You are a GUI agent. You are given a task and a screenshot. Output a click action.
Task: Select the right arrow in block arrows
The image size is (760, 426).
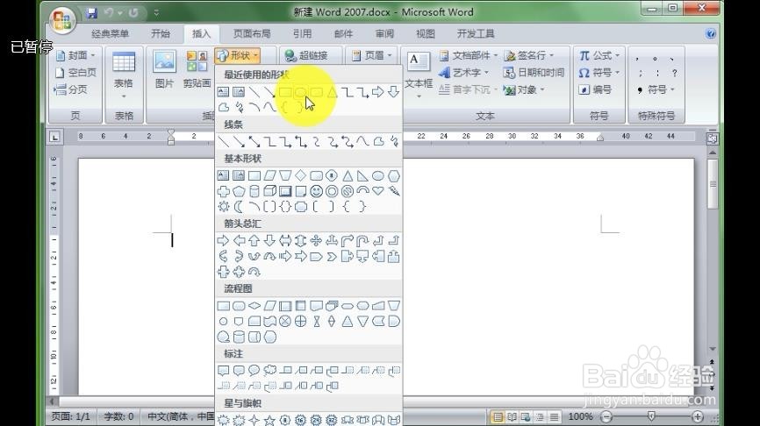(223, 240)
